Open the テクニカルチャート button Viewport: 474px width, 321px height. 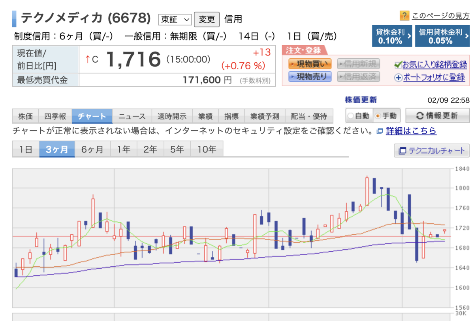(432, 150)
